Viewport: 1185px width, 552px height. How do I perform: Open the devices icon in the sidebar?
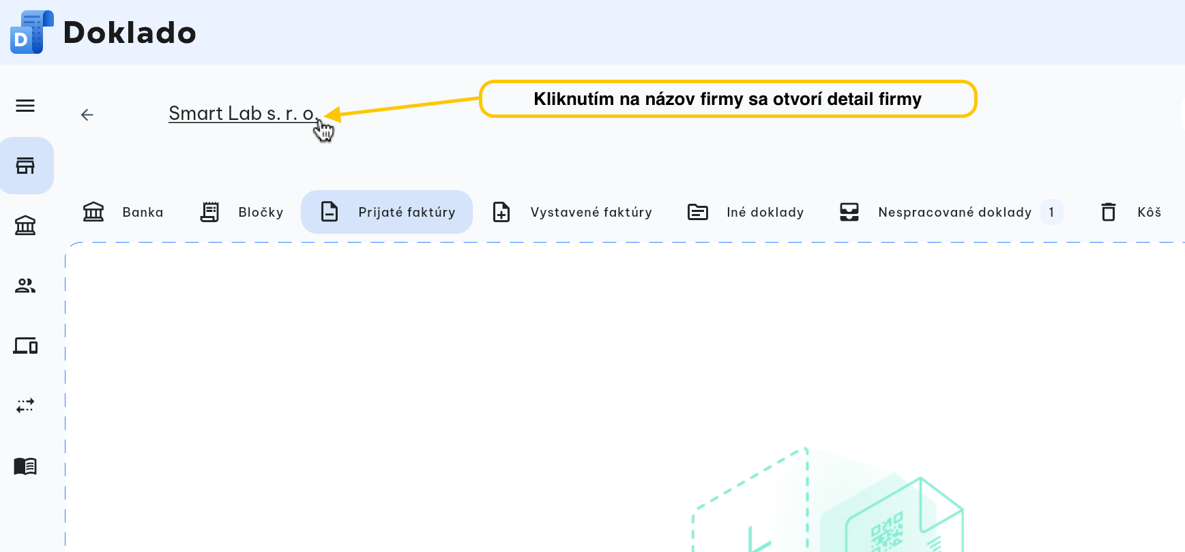tap(25, 346)
